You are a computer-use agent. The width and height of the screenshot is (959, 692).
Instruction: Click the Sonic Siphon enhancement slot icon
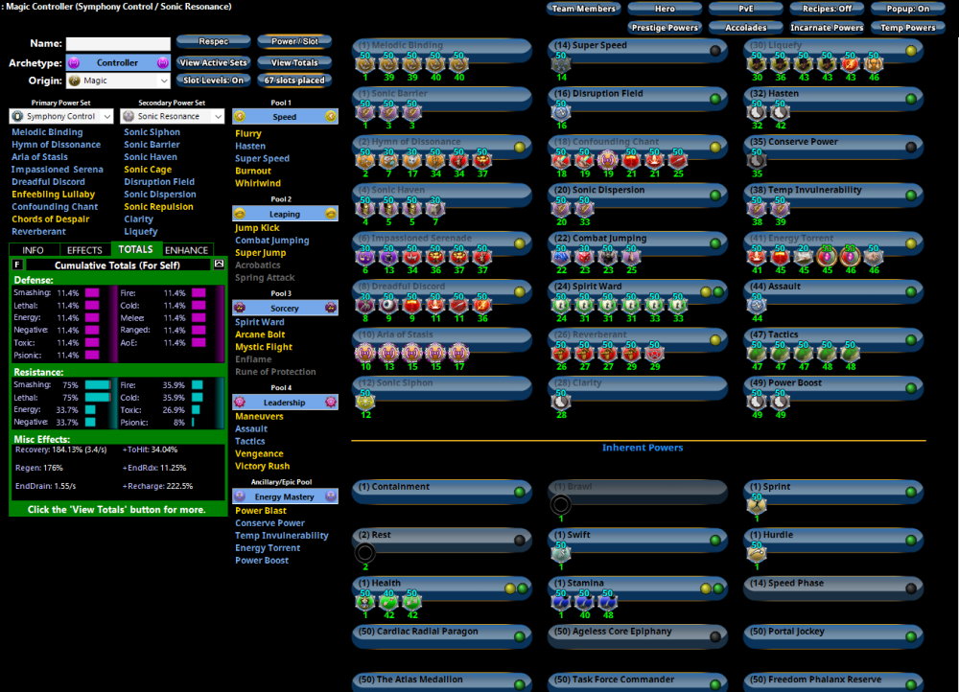(364, 402)
